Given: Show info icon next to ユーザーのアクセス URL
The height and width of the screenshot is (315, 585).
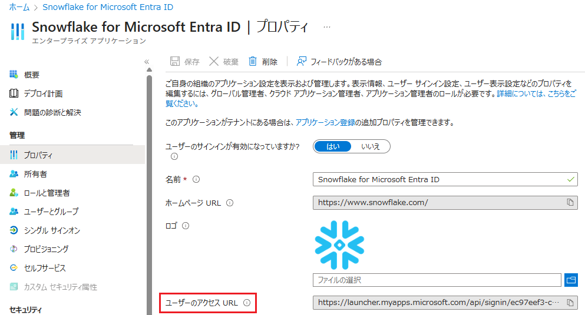Looking at the screenshot, I should pos(247,303).
